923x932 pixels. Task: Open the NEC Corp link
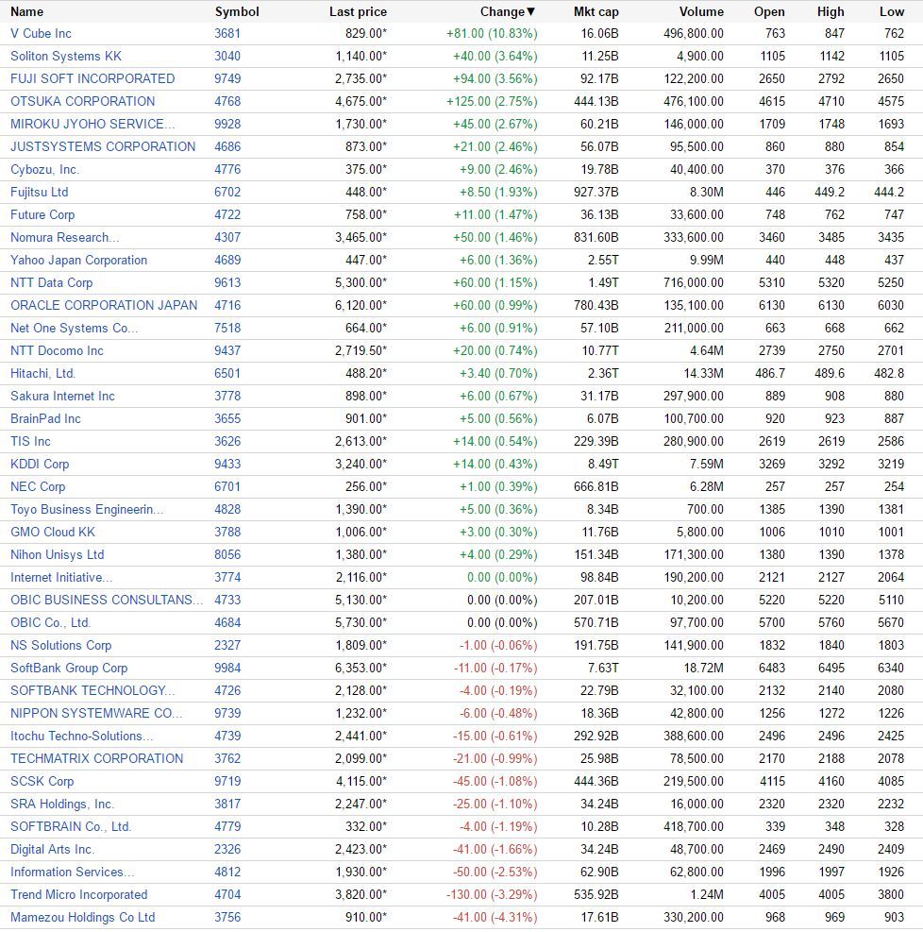38,486
